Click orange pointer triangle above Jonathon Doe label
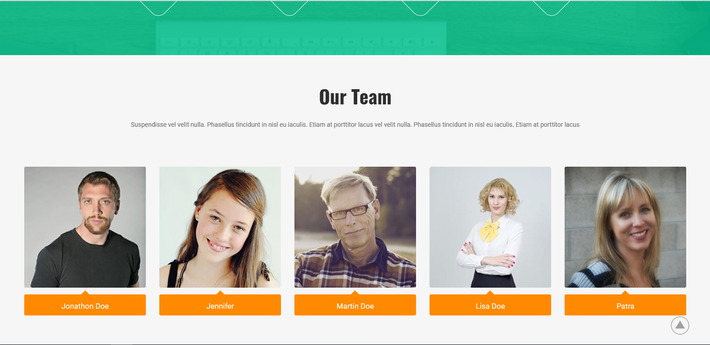The image size is (710, 345). (x=85, y=292)
